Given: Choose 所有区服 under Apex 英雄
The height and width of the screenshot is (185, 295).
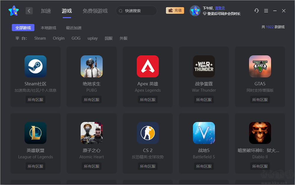Looking at the screenshot, I should point(148,99).
